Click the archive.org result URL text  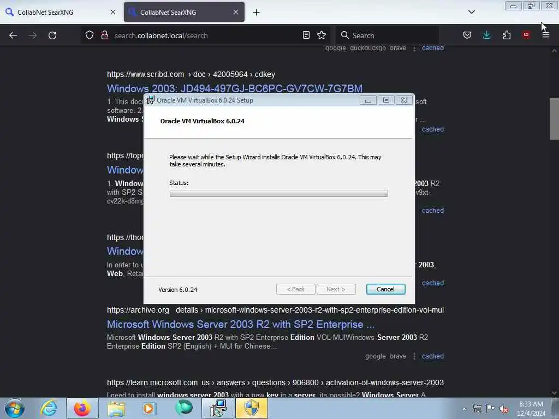275,310
